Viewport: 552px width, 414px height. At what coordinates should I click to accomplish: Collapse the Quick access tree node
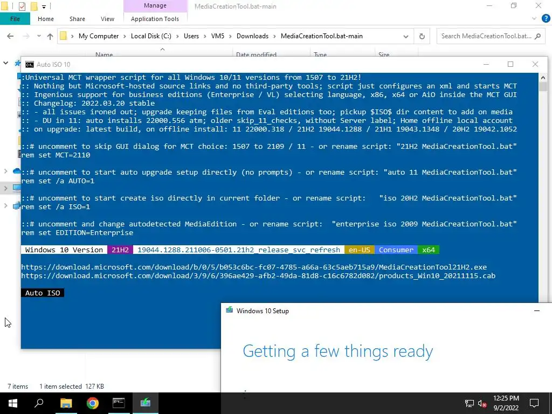point(5,63)
